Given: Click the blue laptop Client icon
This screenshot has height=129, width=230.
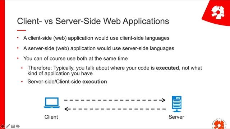Looking at the screenshot, I should 52,103.
